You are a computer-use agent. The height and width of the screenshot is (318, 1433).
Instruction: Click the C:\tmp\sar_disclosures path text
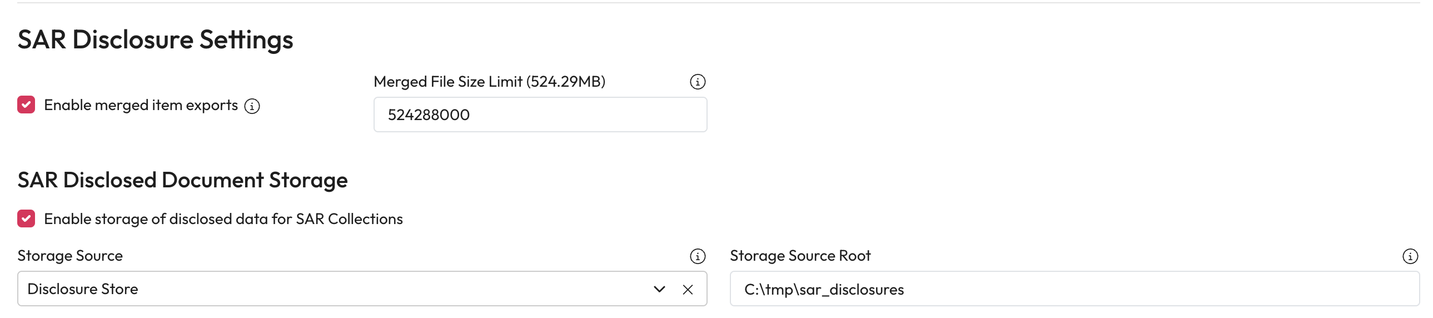point(824,290)
